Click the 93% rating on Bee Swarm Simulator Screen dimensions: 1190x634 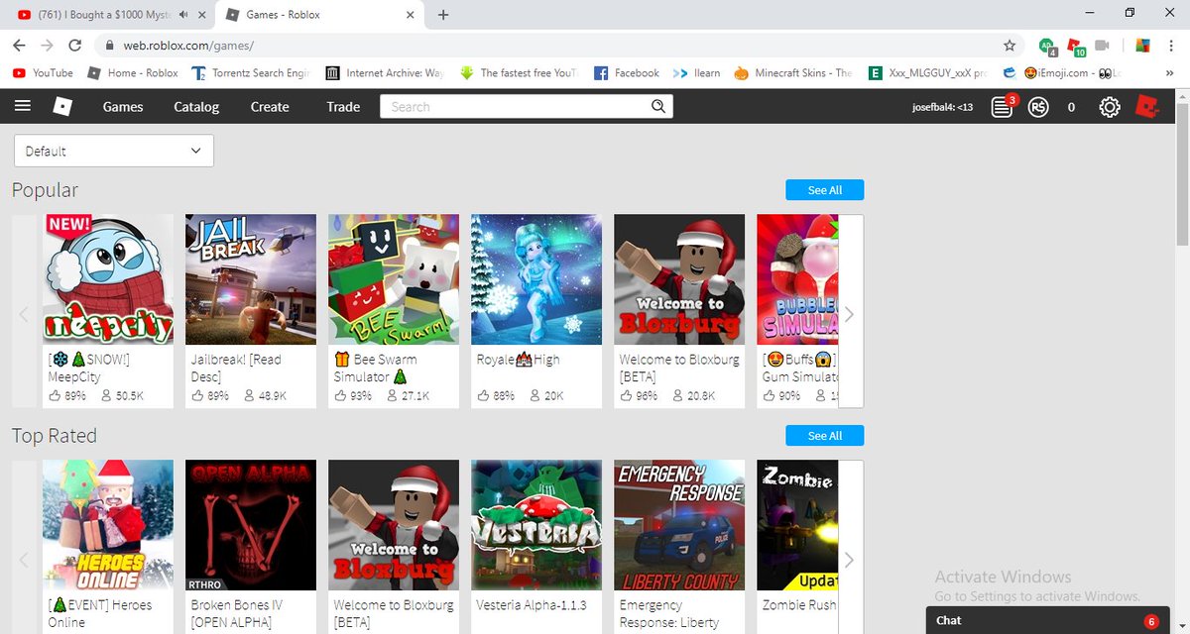[354, 395]
